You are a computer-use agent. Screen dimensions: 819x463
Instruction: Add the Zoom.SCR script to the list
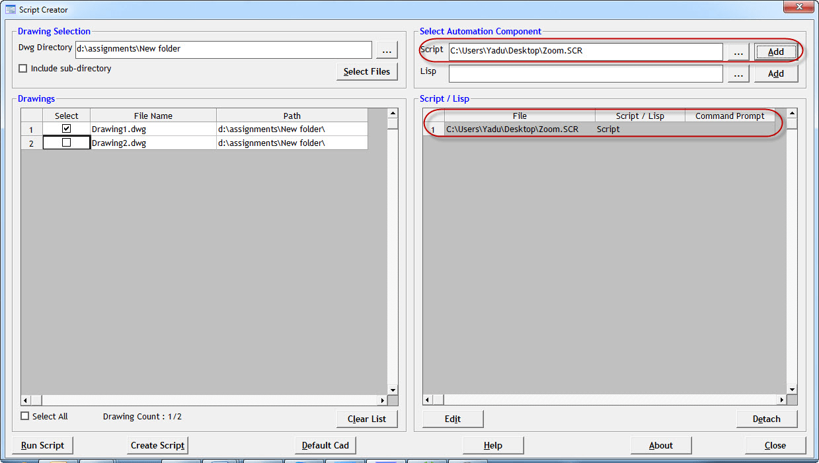(775, 52)
